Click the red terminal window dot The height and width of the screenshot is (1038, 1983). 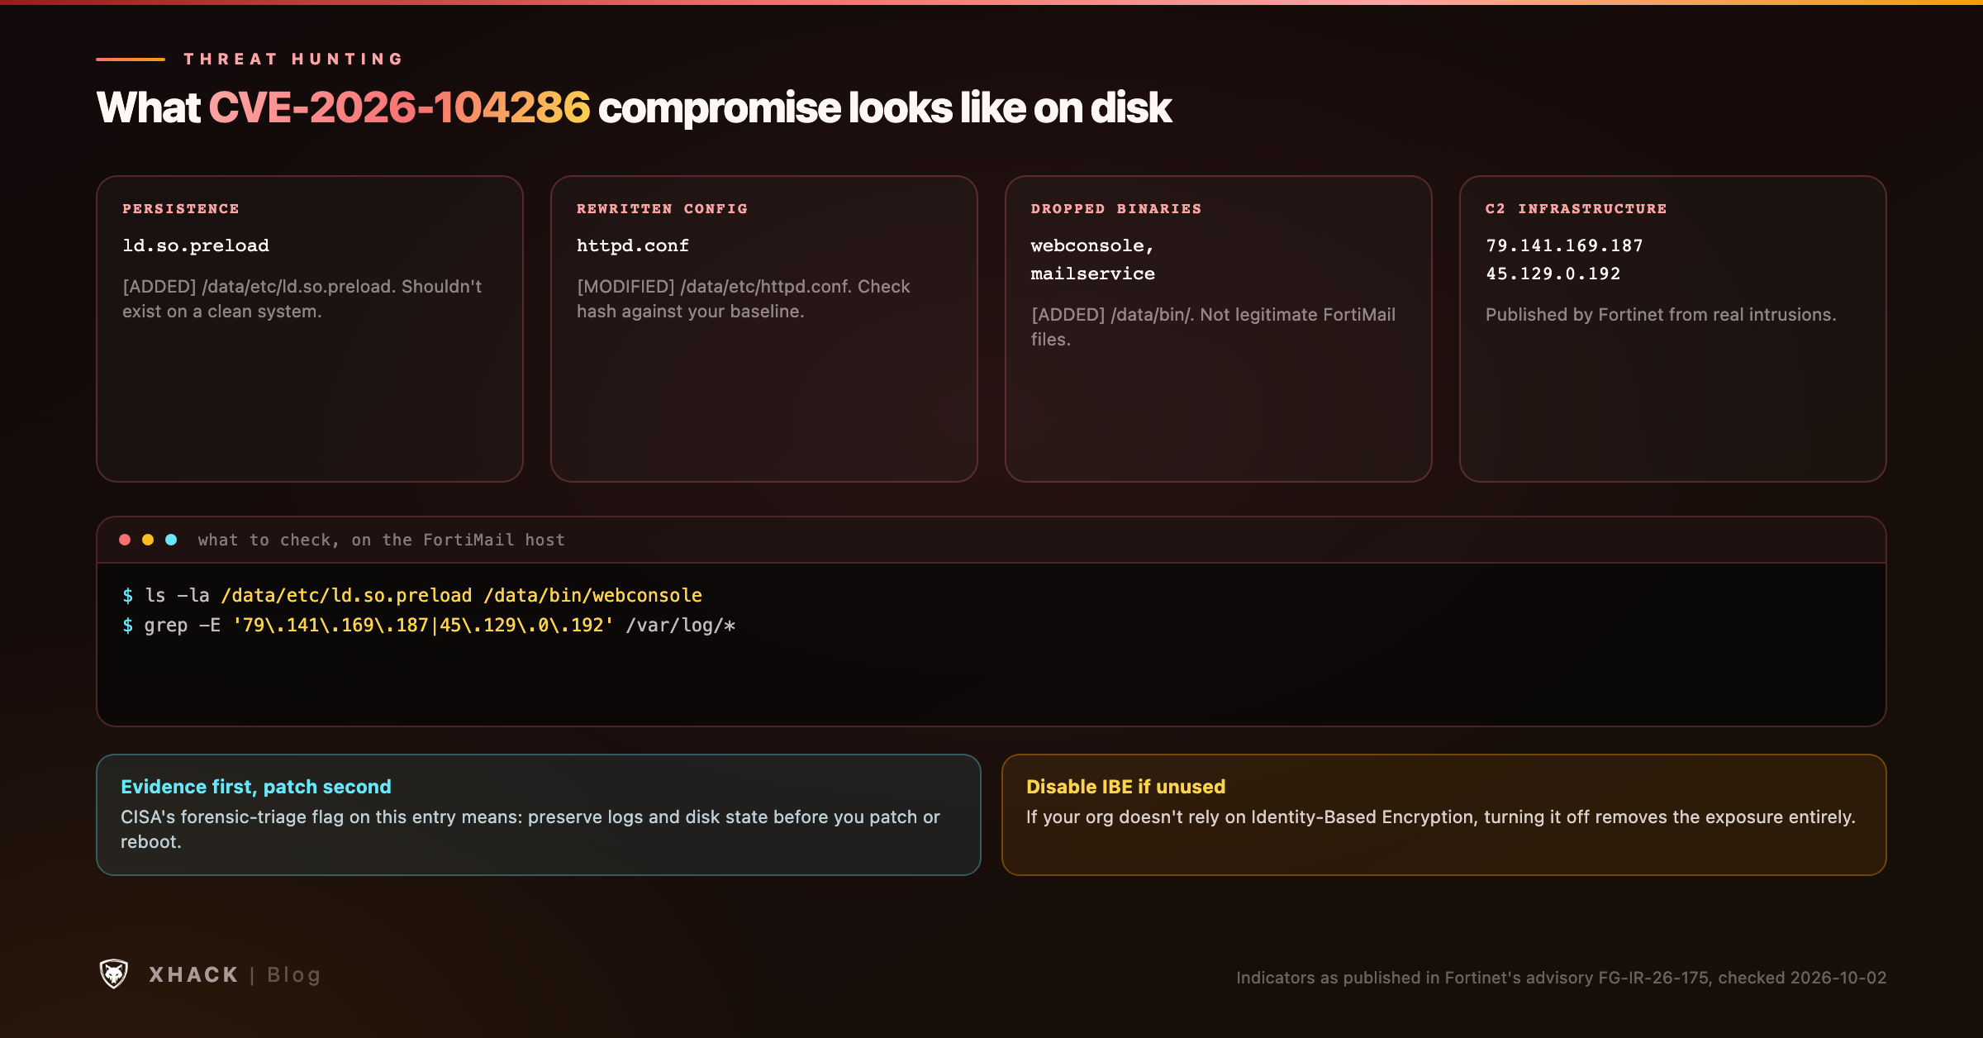(125, 540)
